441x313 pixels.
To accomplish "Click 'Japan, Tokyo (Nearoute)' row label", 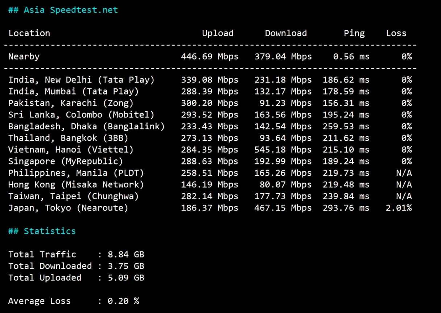I will coord(68,208).
